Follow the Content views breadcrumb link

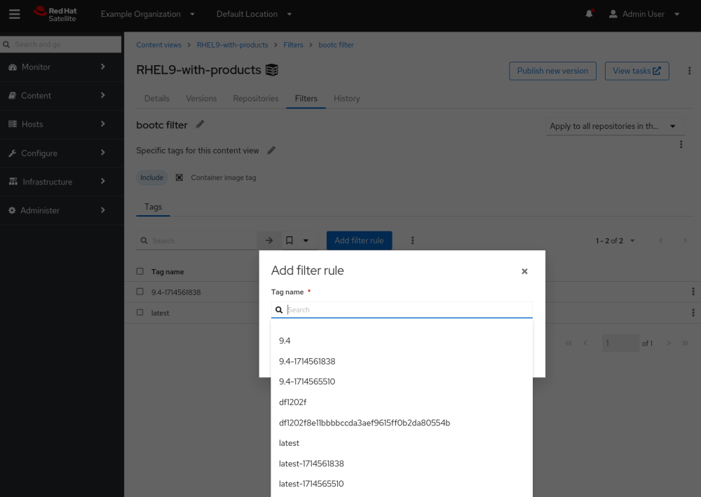[158, 44]
